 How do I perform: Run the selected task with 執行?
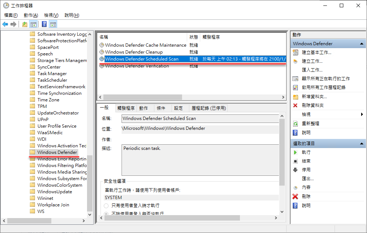pos(306,152)
